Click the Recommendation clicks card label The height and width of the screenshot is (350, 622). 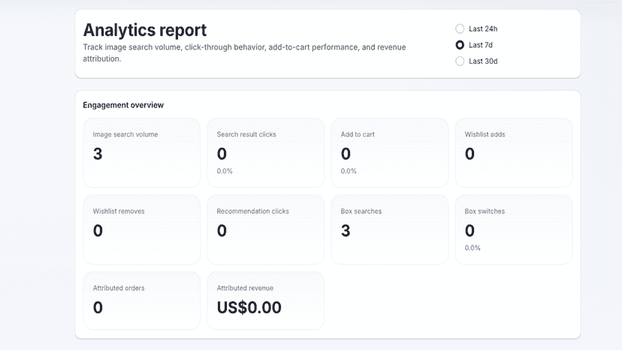coord(252,212)
